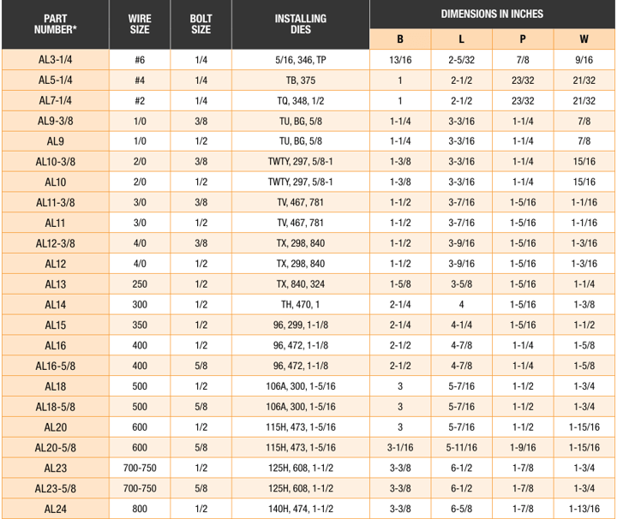Select the P dimension sub-header
The image size is (617, 519).
tap(523, 39)
